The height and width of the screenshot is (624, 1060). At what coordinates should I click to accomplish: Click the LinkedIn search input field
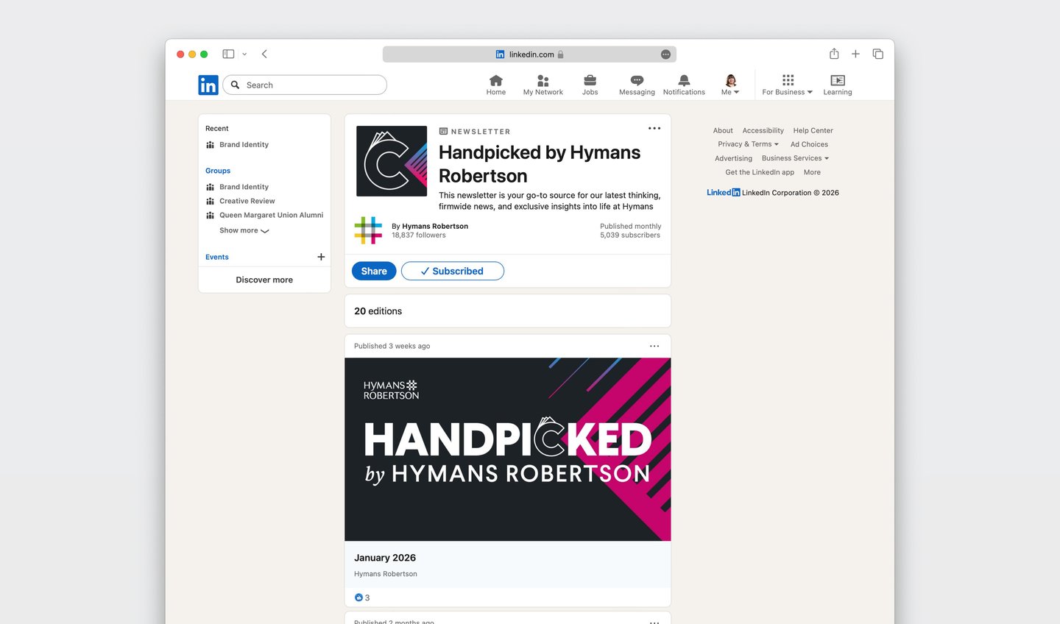pyautogui.click(x=305, y=85)
